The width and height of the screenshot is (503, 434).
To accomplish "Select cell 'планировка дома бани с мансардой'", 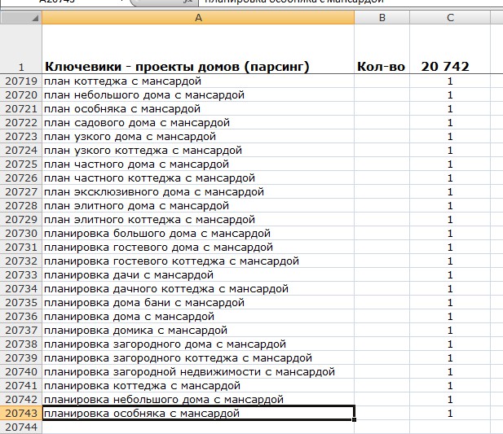I will click(198, 302).
